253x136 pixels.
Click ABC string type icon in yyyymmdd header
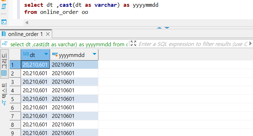(x=55, y=54)
